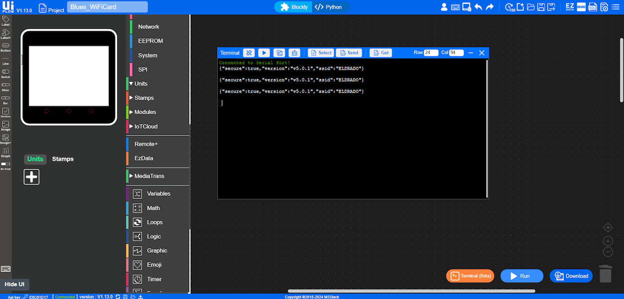Click the trash can in workspace
The image size is (624, 299).
point(606,274)
